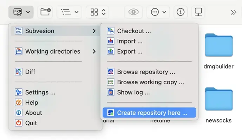Choose Browse repository ...
This screenshot has width=242, height=140.
[x=149, y=72]
